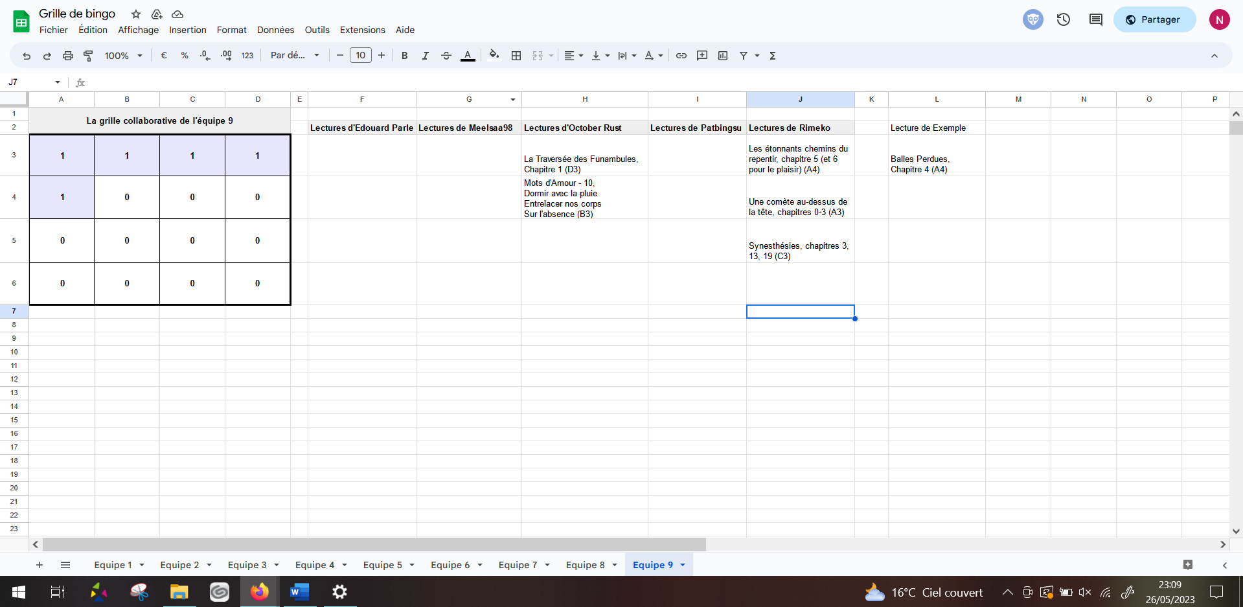The image size is (1243, 607).
Task: Open the functions sigma menu
Action: 773,56
